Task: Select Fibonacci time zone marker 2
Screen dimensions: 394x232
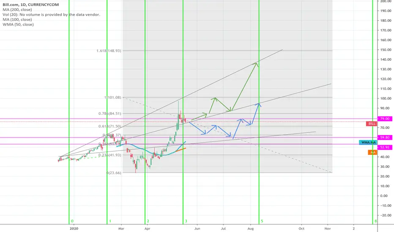Action: click(148, 221)
